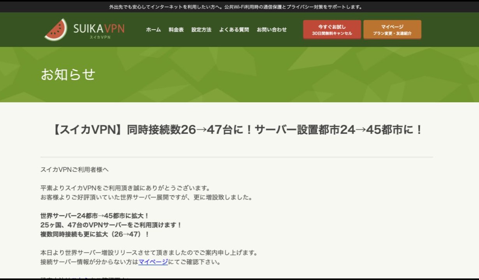Open the ホーム menu item
Viewport: 479px width, 280px height.
click(153, 30)
